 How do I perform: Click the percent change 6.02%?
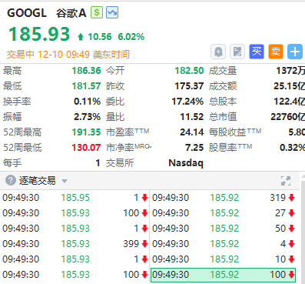[131, 37]
